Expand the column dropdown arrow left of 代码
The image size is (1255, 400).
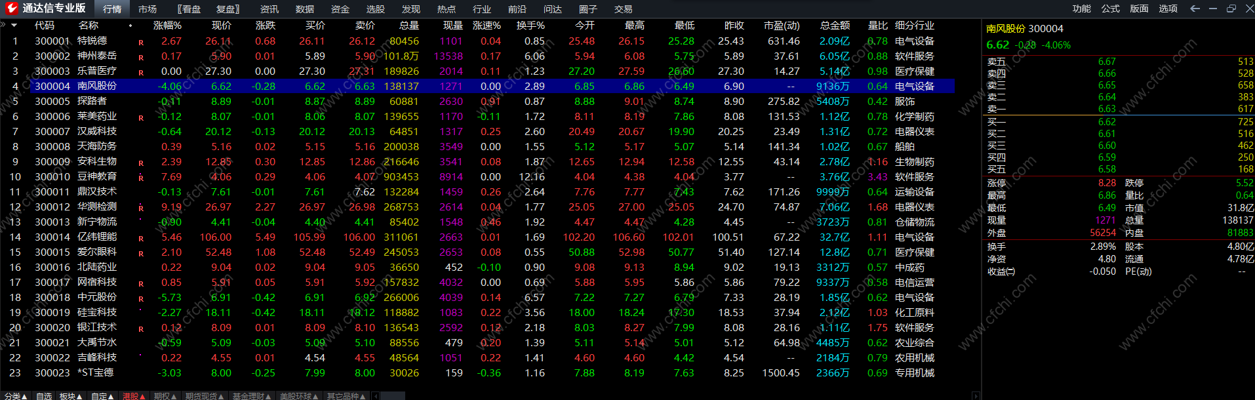click(x=14, y=26)
